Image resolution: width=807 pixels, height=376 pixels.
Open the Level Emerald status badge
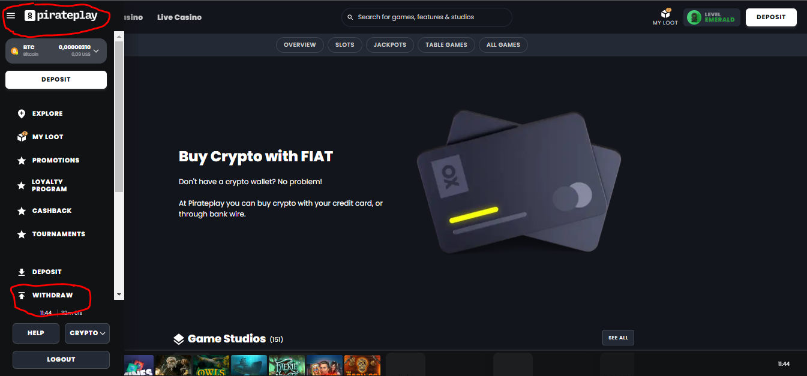712,17
